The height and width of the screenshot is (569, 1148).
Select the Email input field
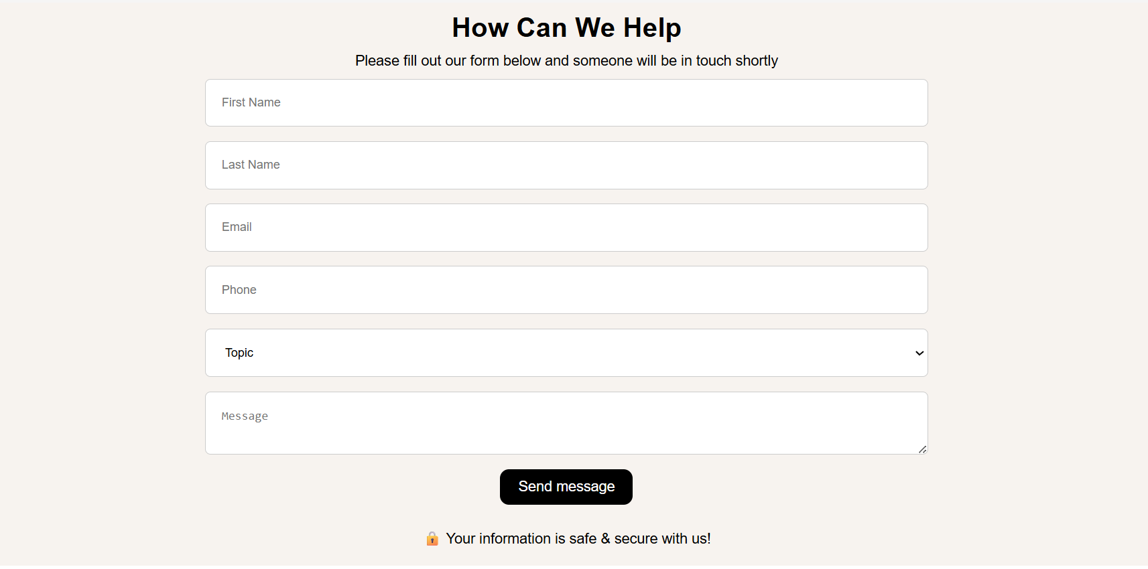click(x=566, y=228)
